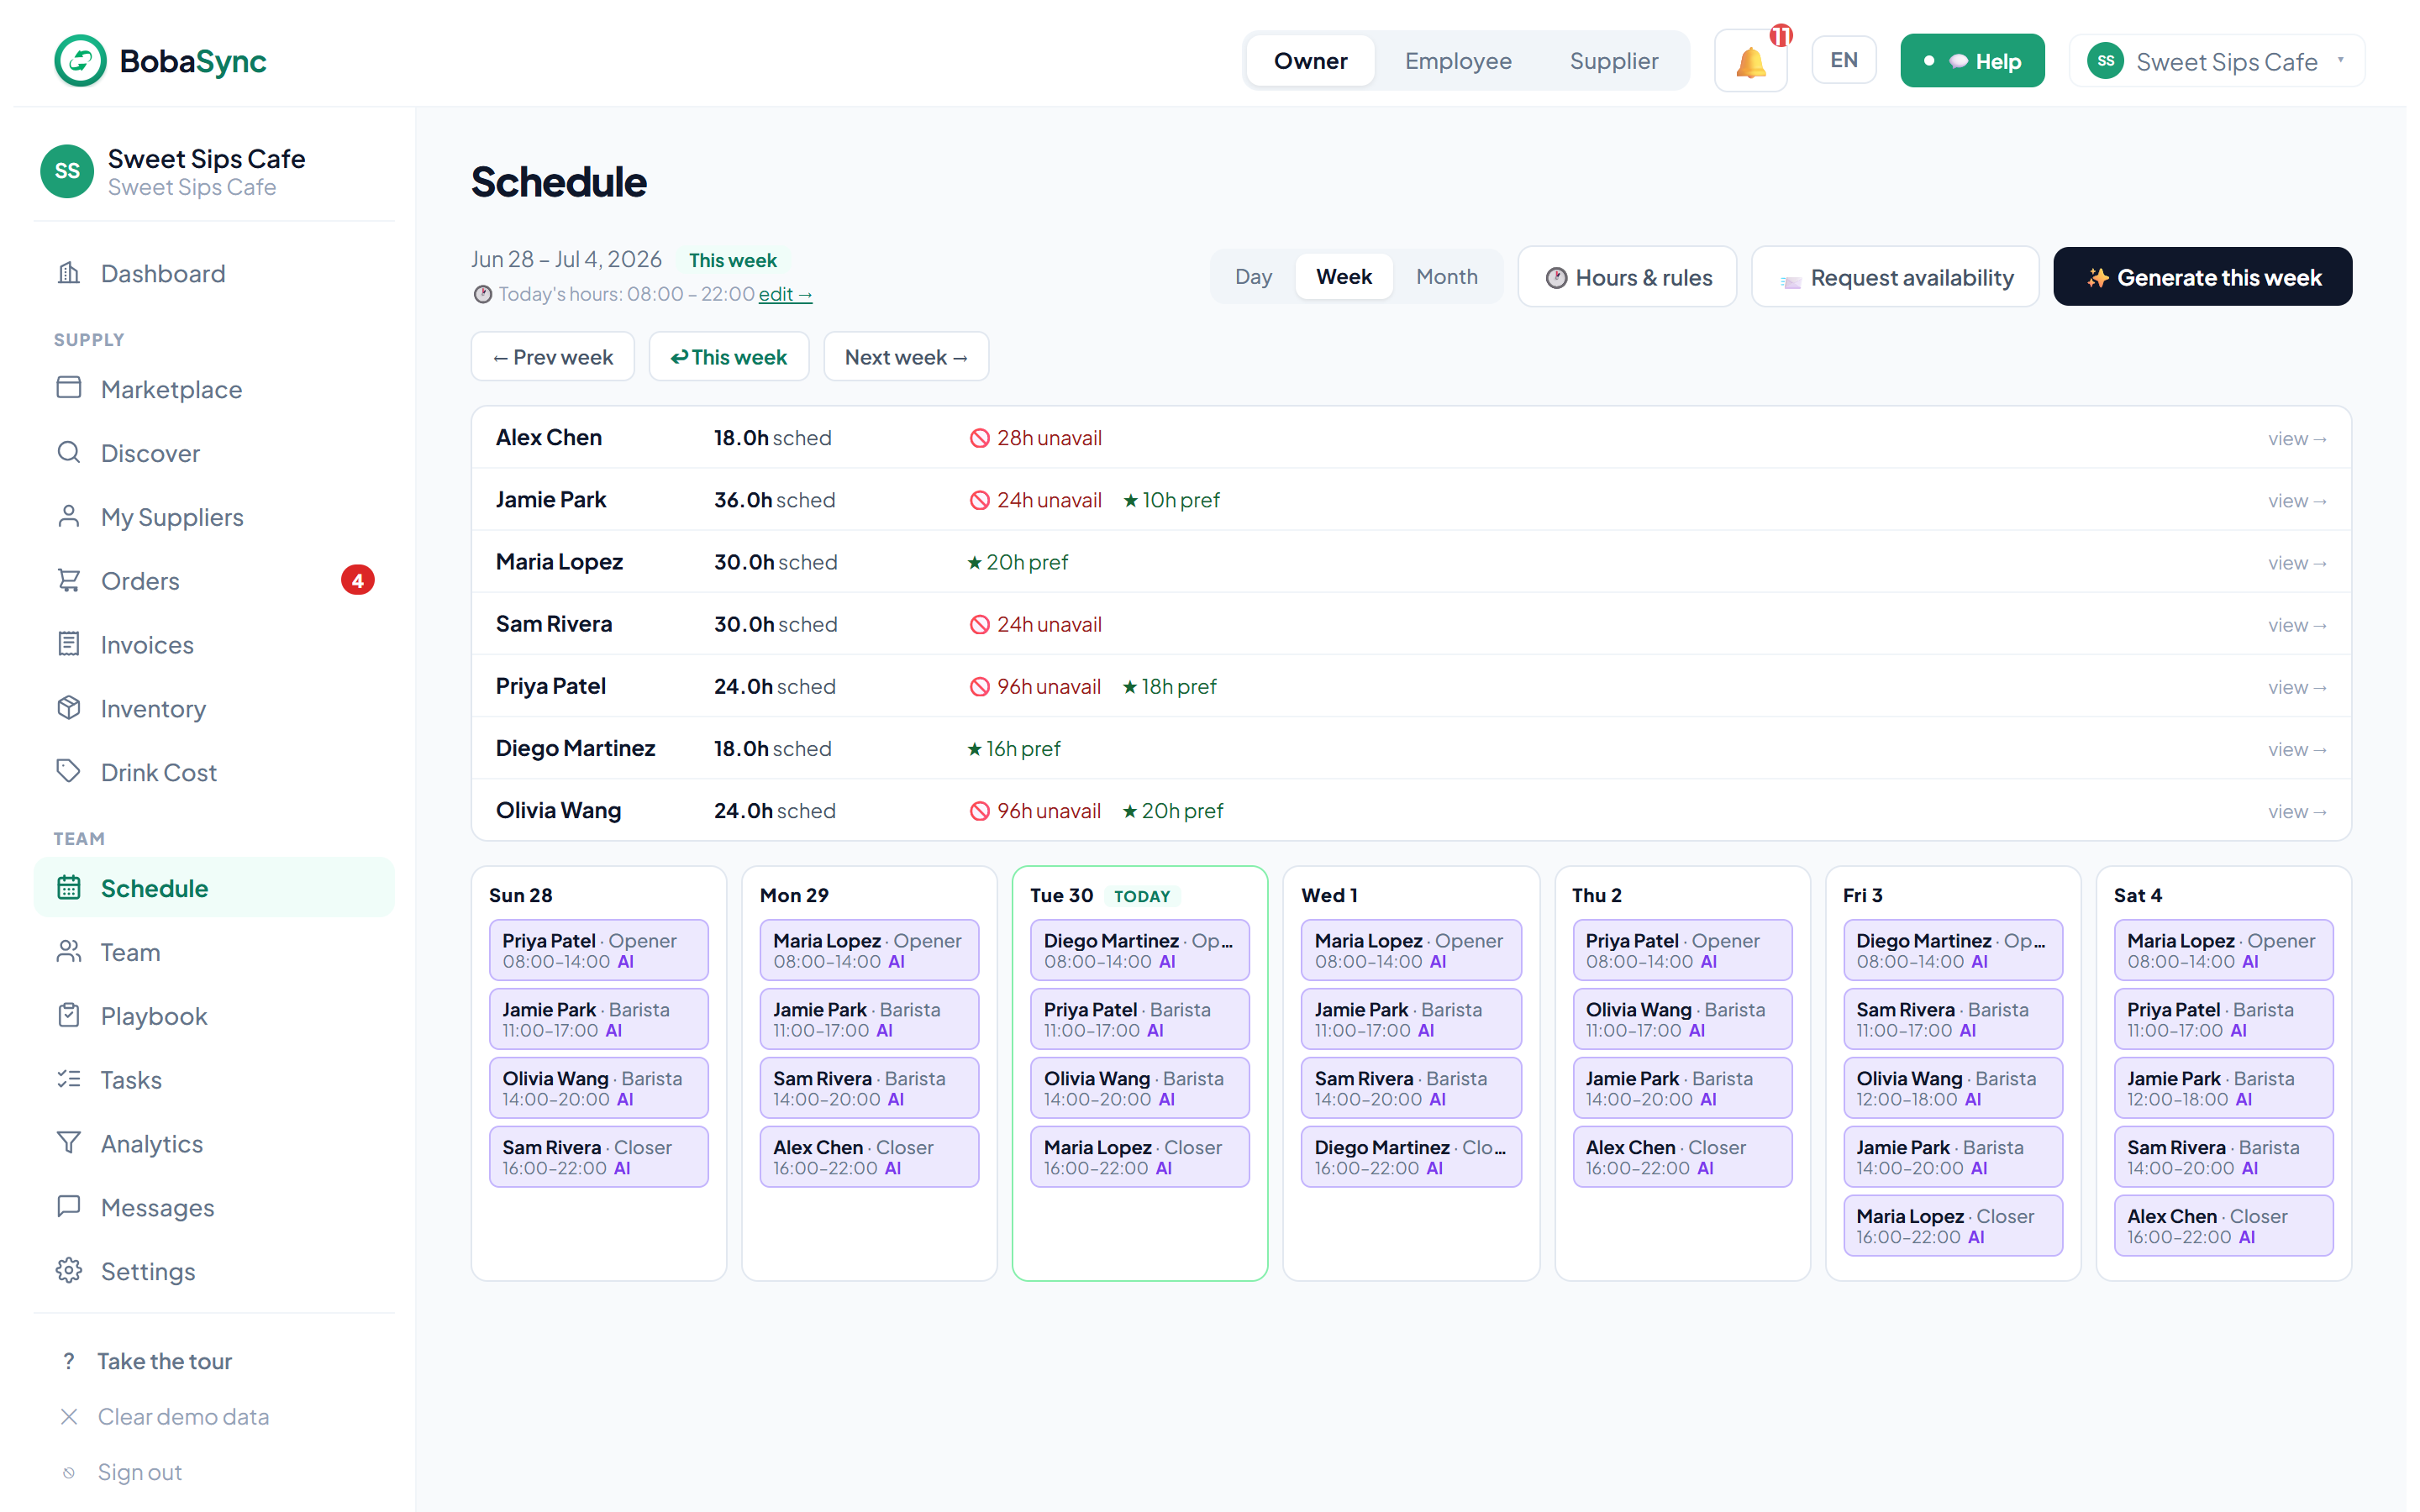
Task: Jump back with This week button
Action: [x=729, y=356]
